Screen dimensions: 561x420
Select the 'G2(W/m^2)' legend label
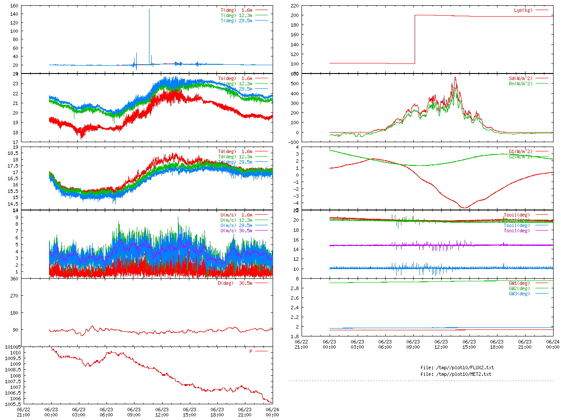coord(521,157)
